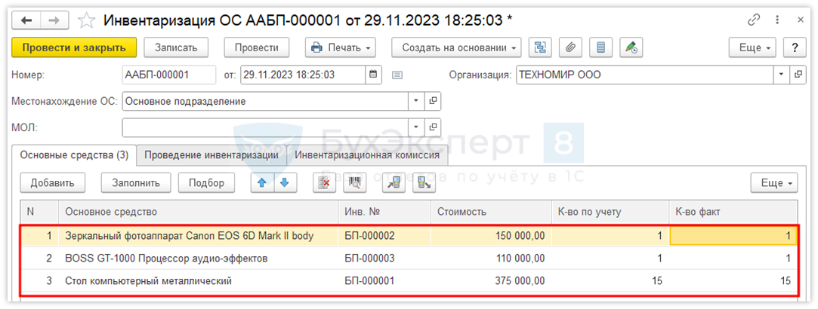Move selected row down with blue arrow
Image resolution: width=818 pixels, height=309 pixels.
(285, 182)
